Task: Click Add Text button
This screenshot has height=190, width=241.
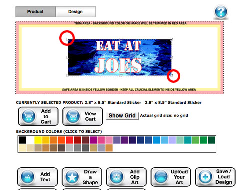Action: click(x=37, y=177)
